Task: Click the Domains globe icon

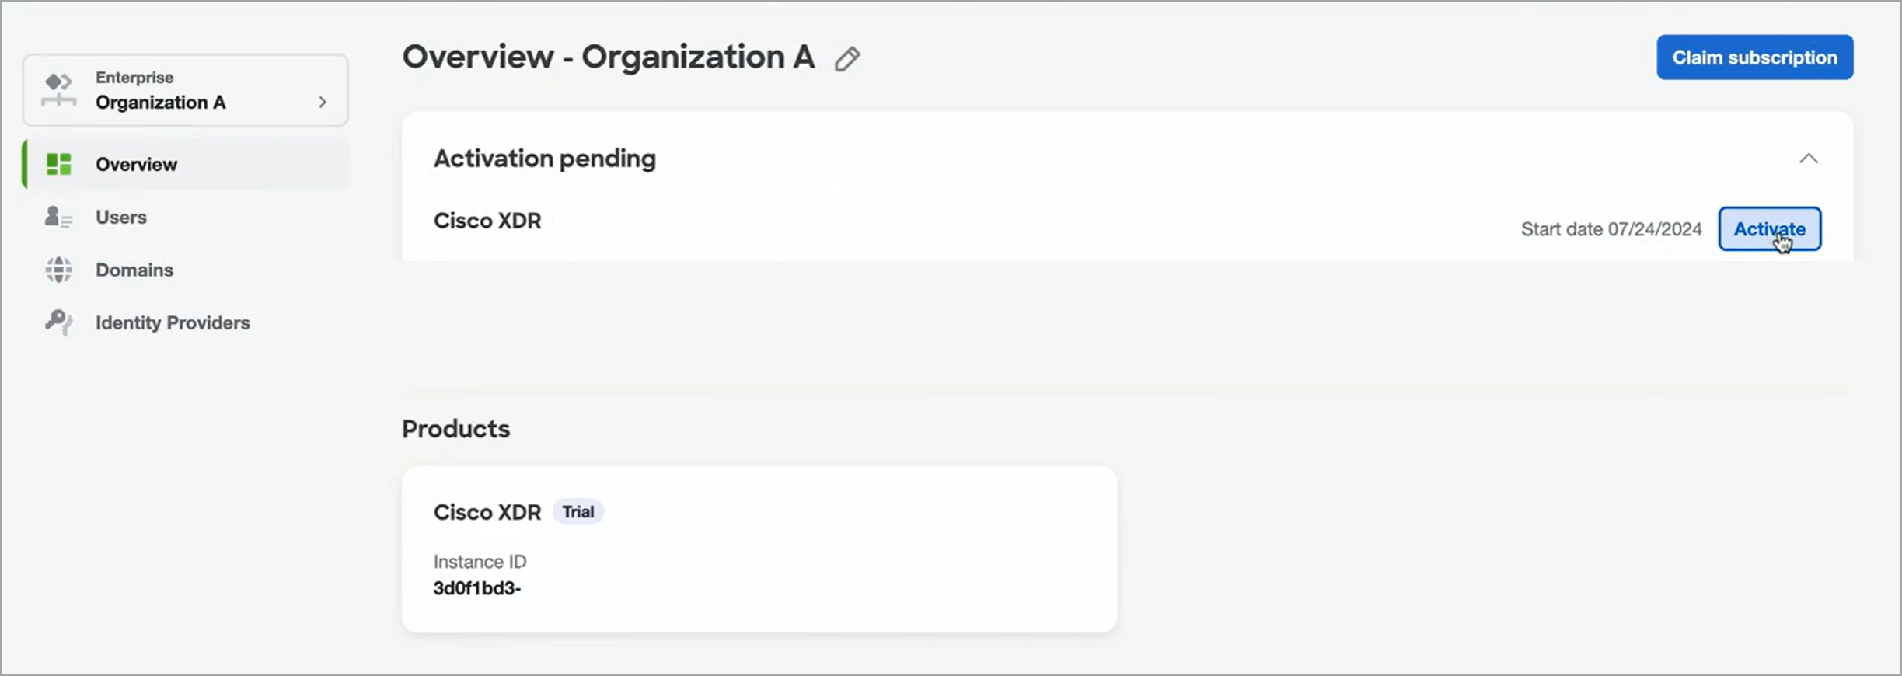Action: pyautogui.click(x=58, y=270)
